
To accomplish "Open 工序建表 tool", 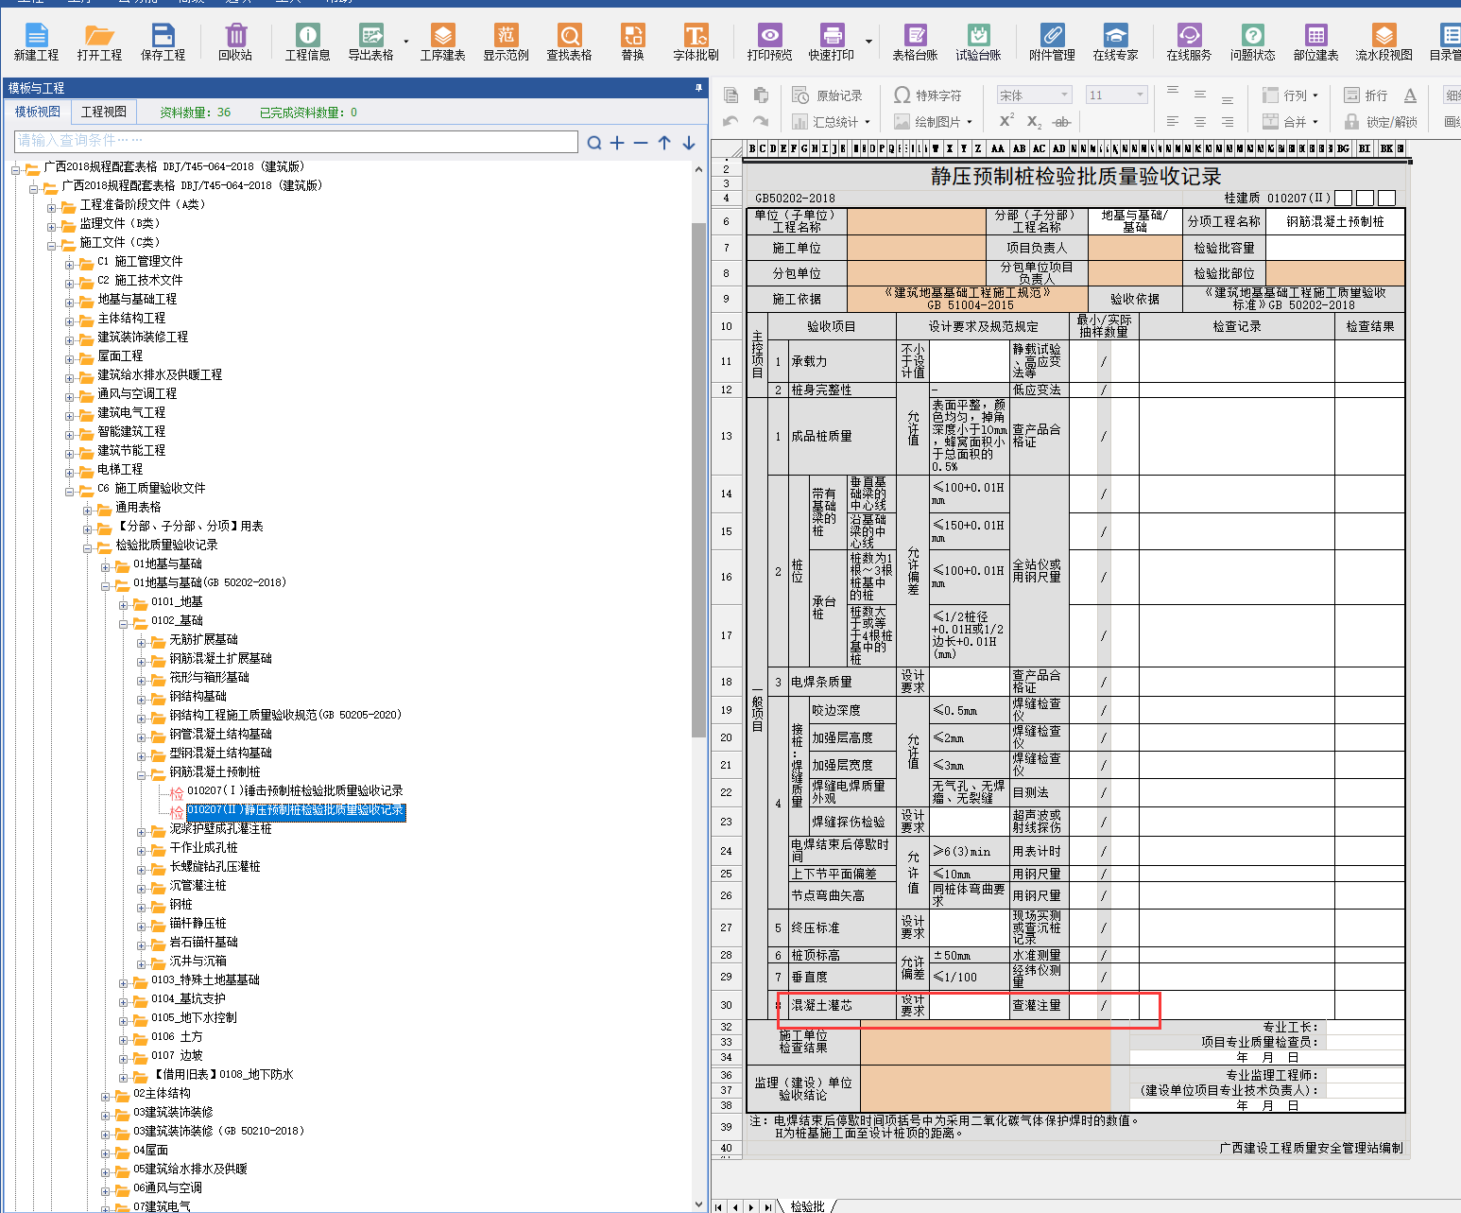I will [442, 43].
